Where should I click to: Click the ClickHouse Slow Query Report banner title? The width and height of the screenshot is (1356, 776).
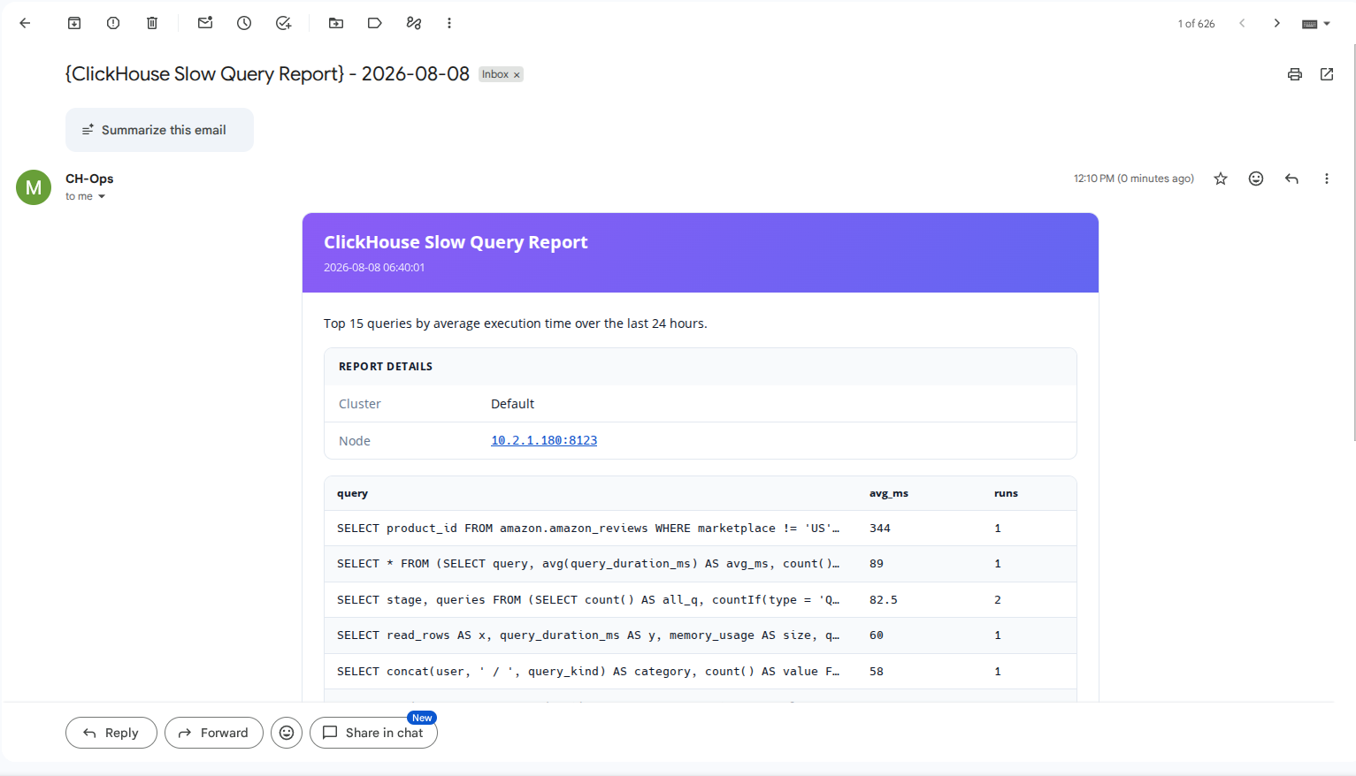(x=456, y=242)
